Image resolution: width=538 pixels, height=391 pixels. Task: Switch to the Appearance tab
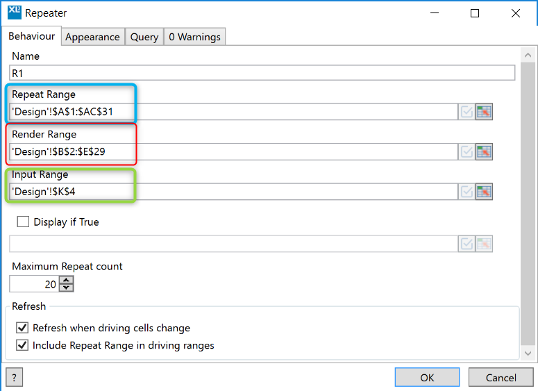pyautogui.click(x=92, y=37)
